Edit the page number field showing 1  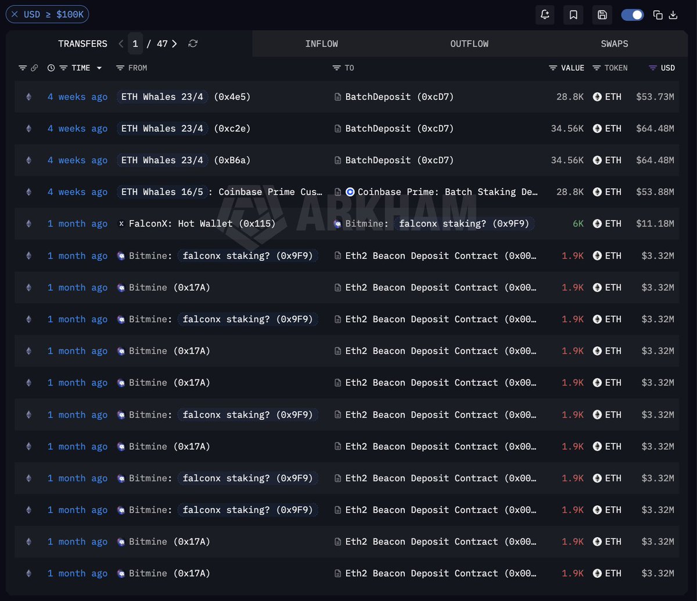click(x=135, y=44)
